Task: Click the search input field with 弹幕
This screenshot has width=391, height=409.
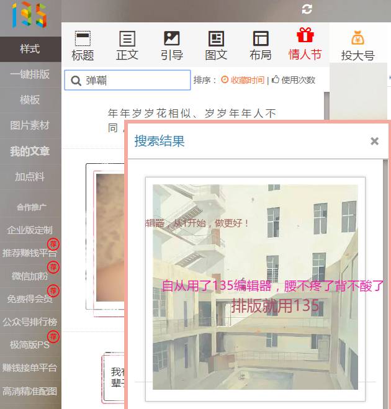Action: point(137,80)
